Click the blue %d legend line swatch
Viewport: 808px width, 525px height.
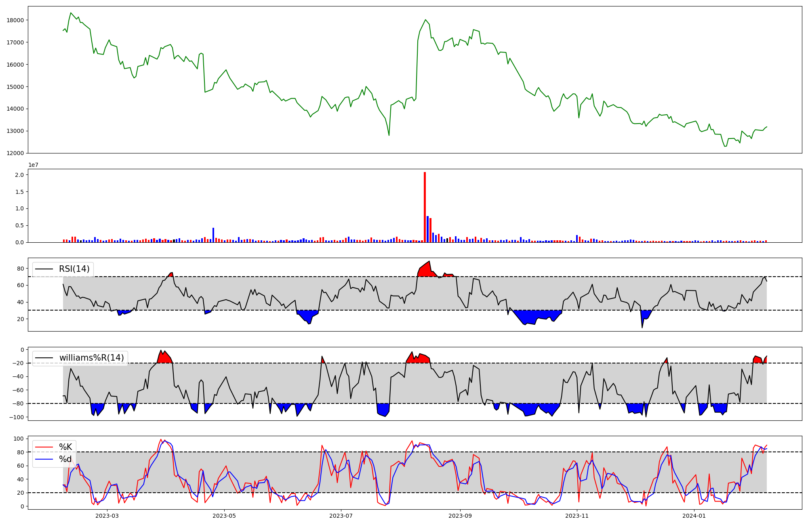point(44,459)
